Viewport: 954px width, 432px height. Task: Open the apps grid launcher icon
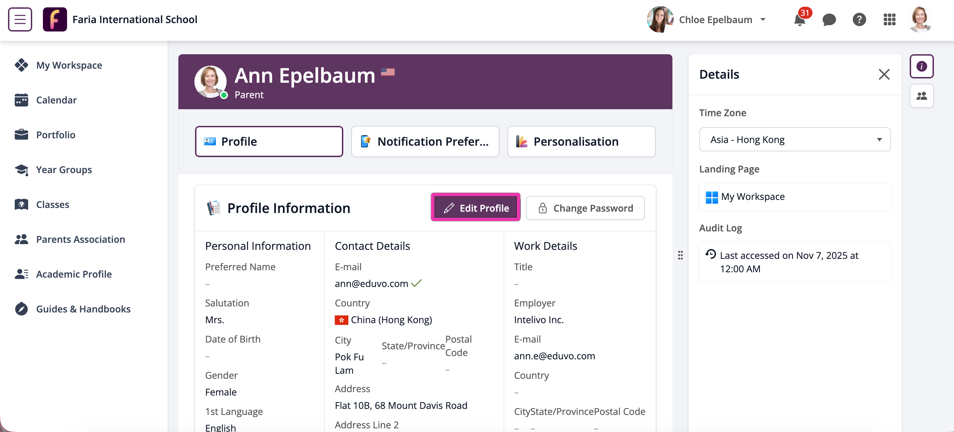889,20
